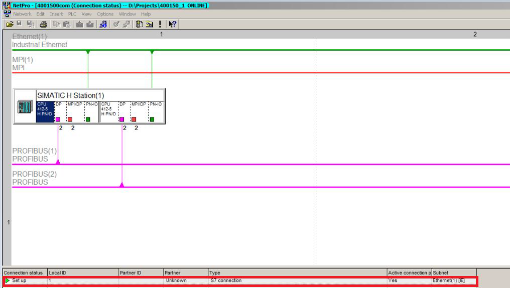The image size is (510, 288).
Task: Open the Edit menu
Action: 40,14
